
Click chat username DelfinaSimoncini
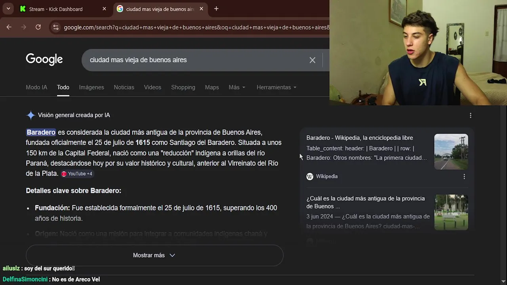(25, 279)
